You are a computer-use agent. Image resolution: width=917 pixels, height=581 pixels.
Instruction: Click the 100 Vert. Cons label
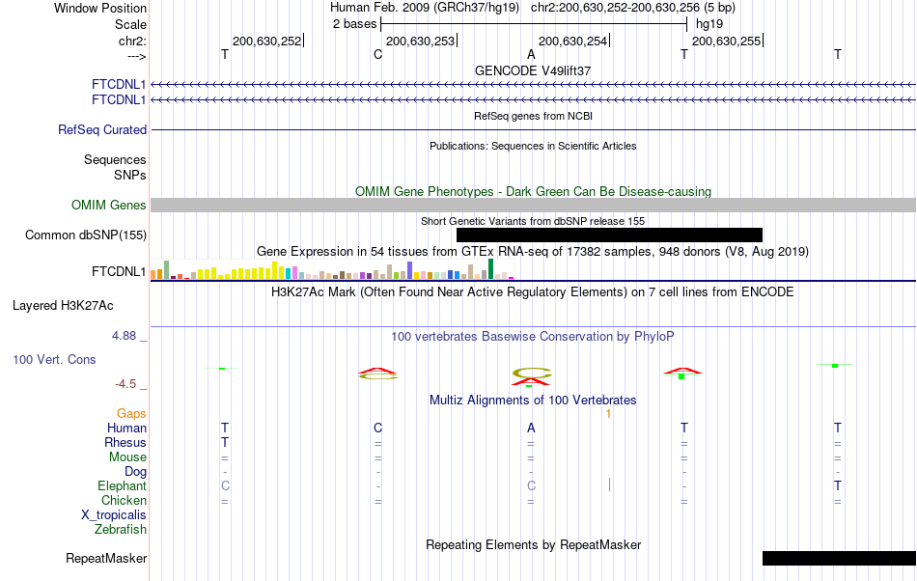(x=54, y=359)
